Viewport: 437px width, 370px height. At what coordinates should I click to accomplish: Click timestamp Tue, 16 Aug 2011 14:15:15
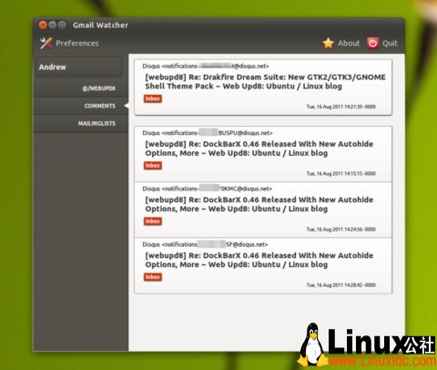pyautogui.click(x=341, y=173)
